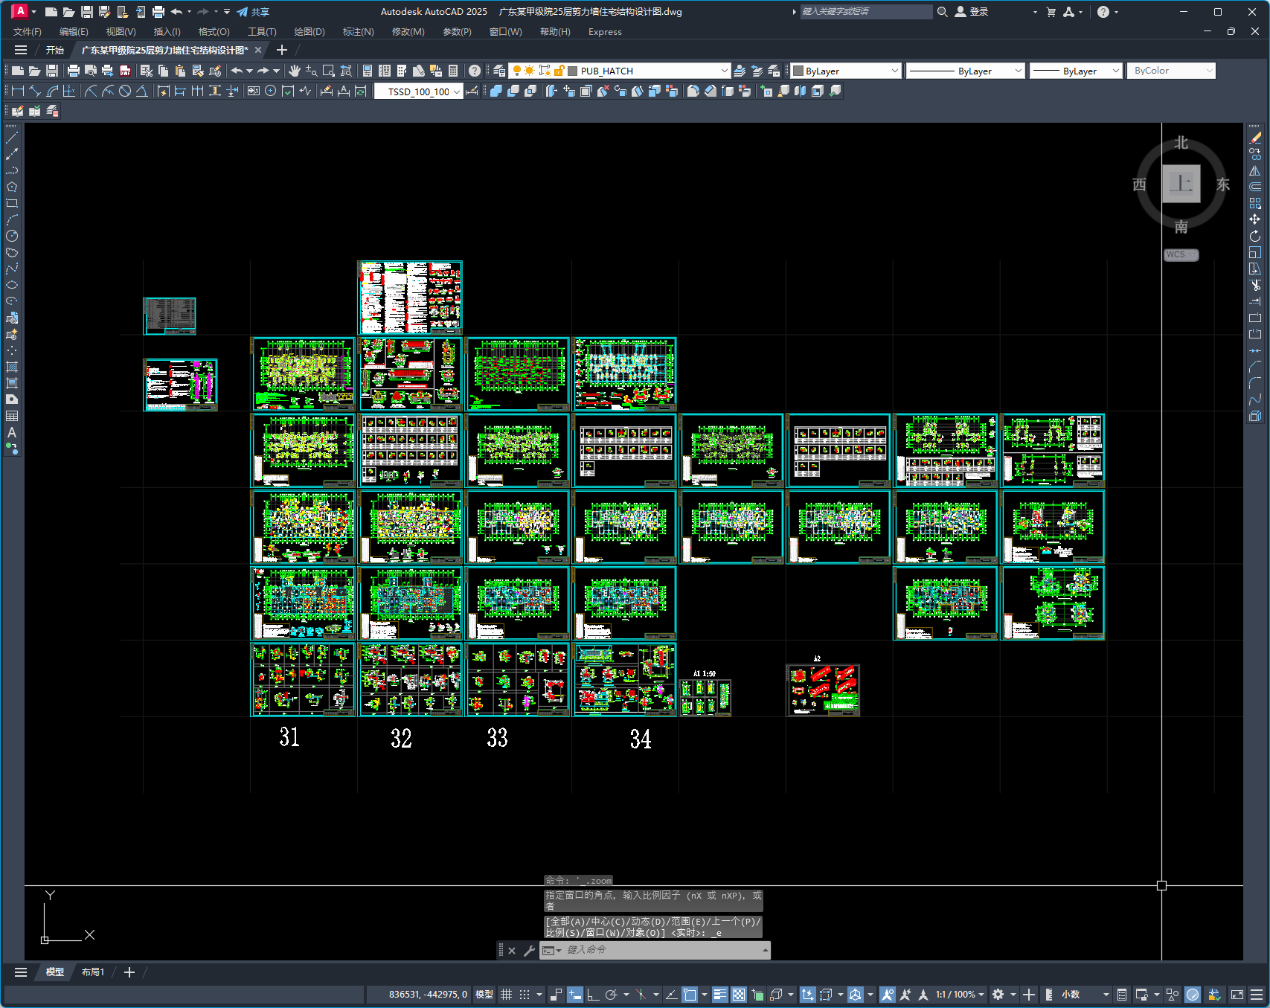
Task: Select the Erase tool in the modify toolbar
Action: (x=1255, y=138)
